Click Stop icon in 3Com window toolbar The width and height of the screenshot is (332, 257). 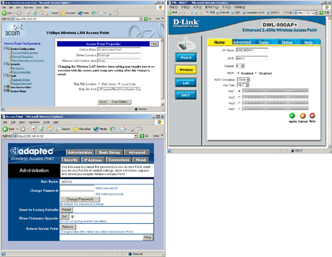28,13
